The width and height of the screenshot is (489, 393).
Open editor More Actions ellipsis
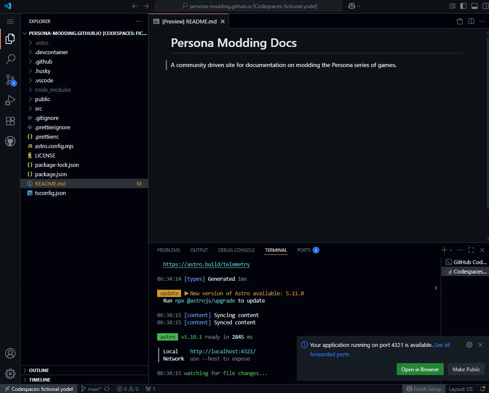pyautogui.click(x=482, y=21)
